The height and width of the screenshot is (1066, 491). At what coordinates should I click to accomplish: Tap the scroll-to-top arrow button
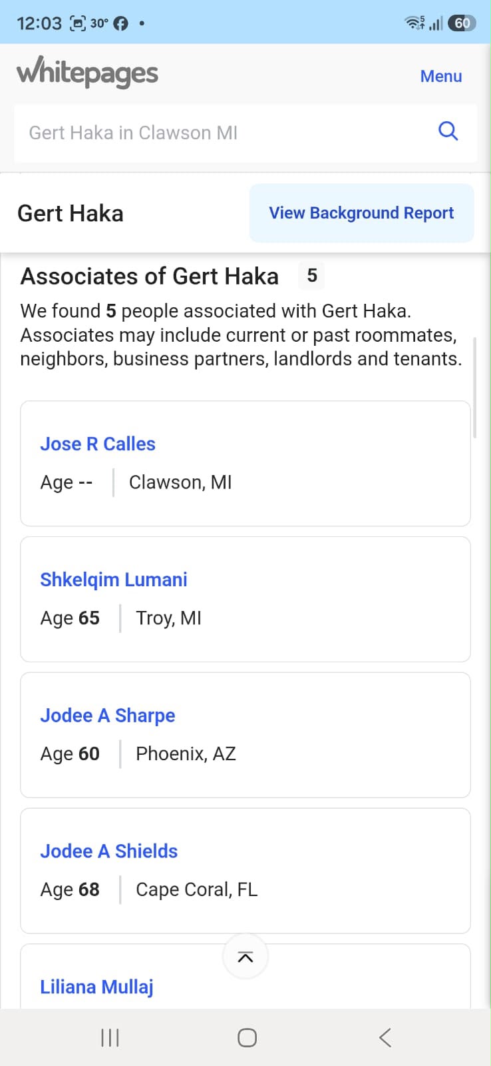click(x=245, y=957)
